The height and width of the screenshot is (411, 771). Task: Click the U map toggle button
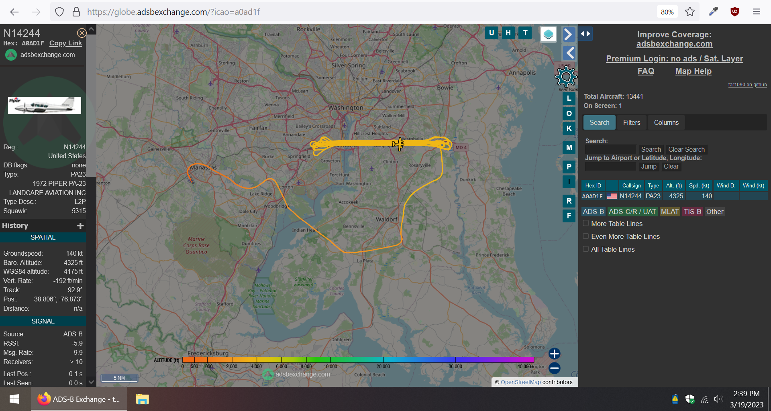pyautogui.click(x=492, y=33)
